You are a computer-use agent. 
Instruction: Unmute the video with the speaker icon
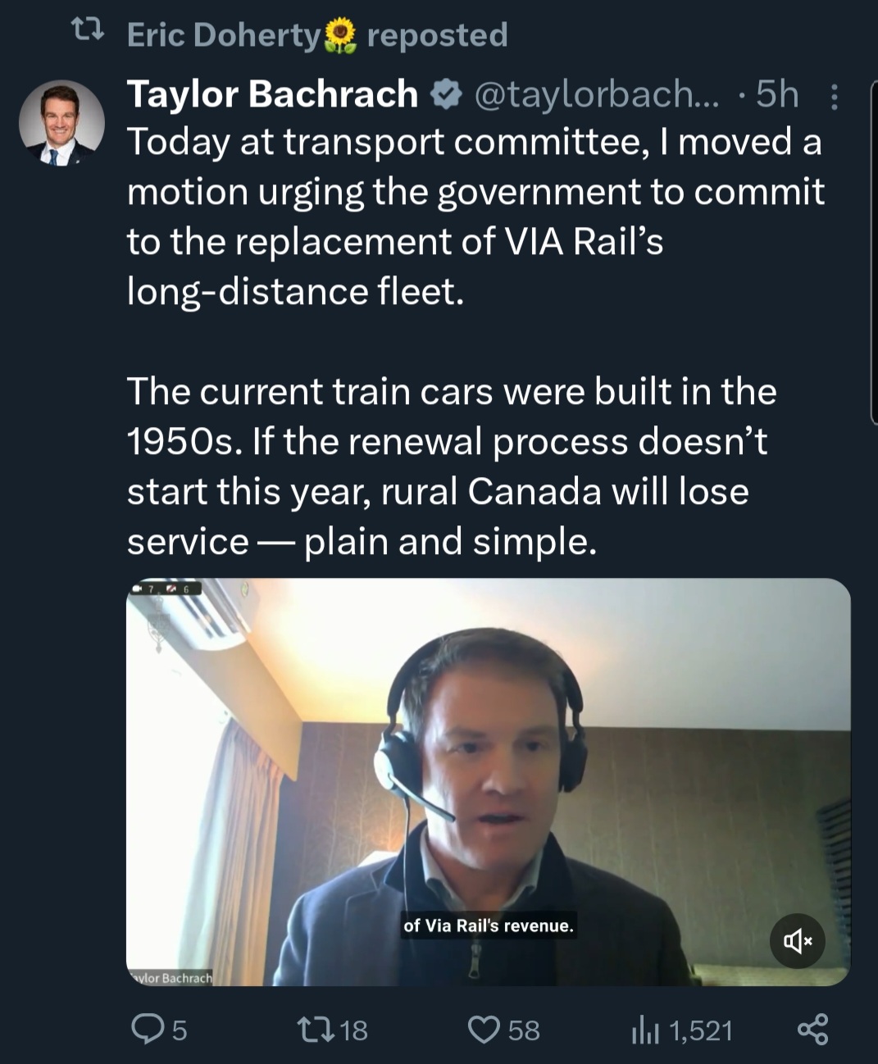797,941
